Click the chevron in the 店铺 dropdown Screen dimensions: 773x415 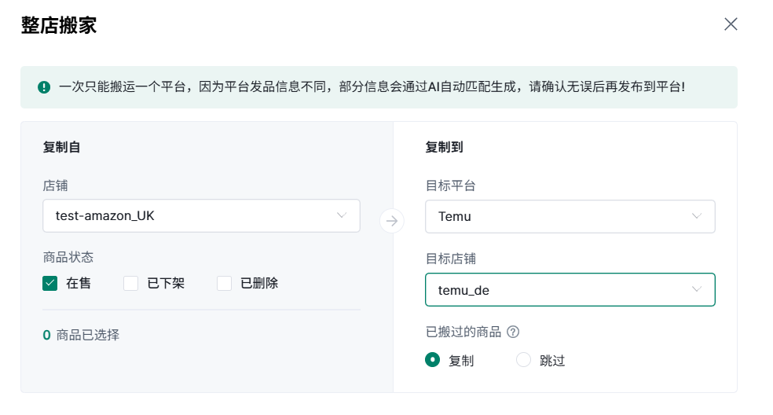tap(342, 215)
